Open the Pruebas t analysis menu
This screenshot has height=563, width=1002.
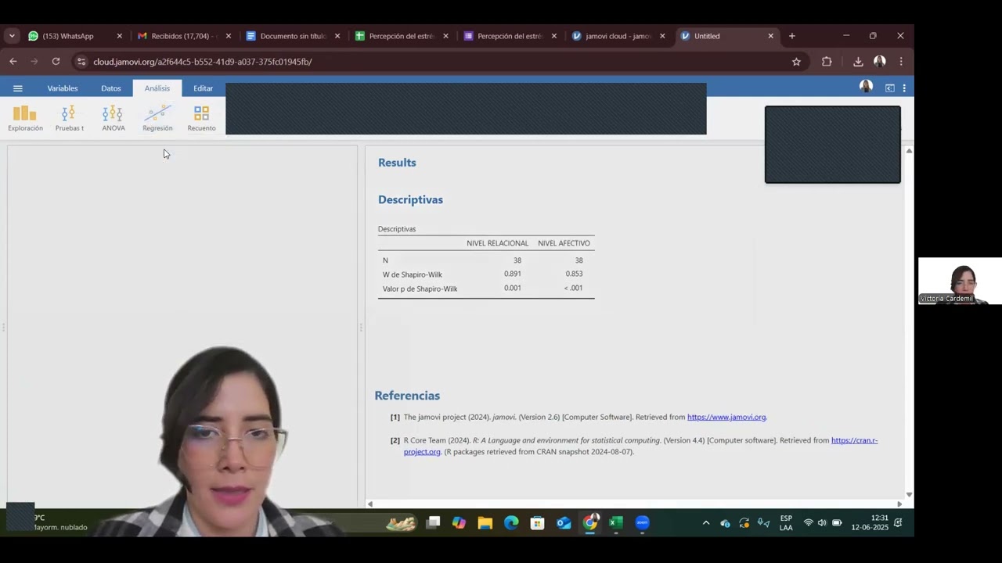point(69,118)
